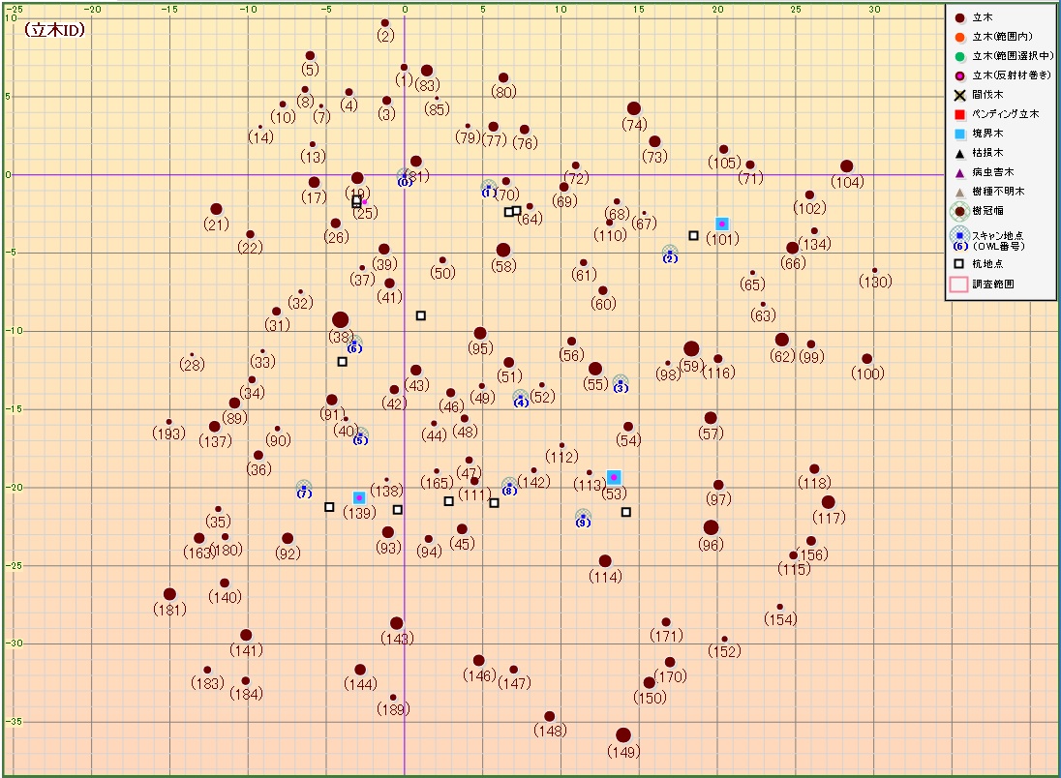Click the label text (28)

(193, 365)
